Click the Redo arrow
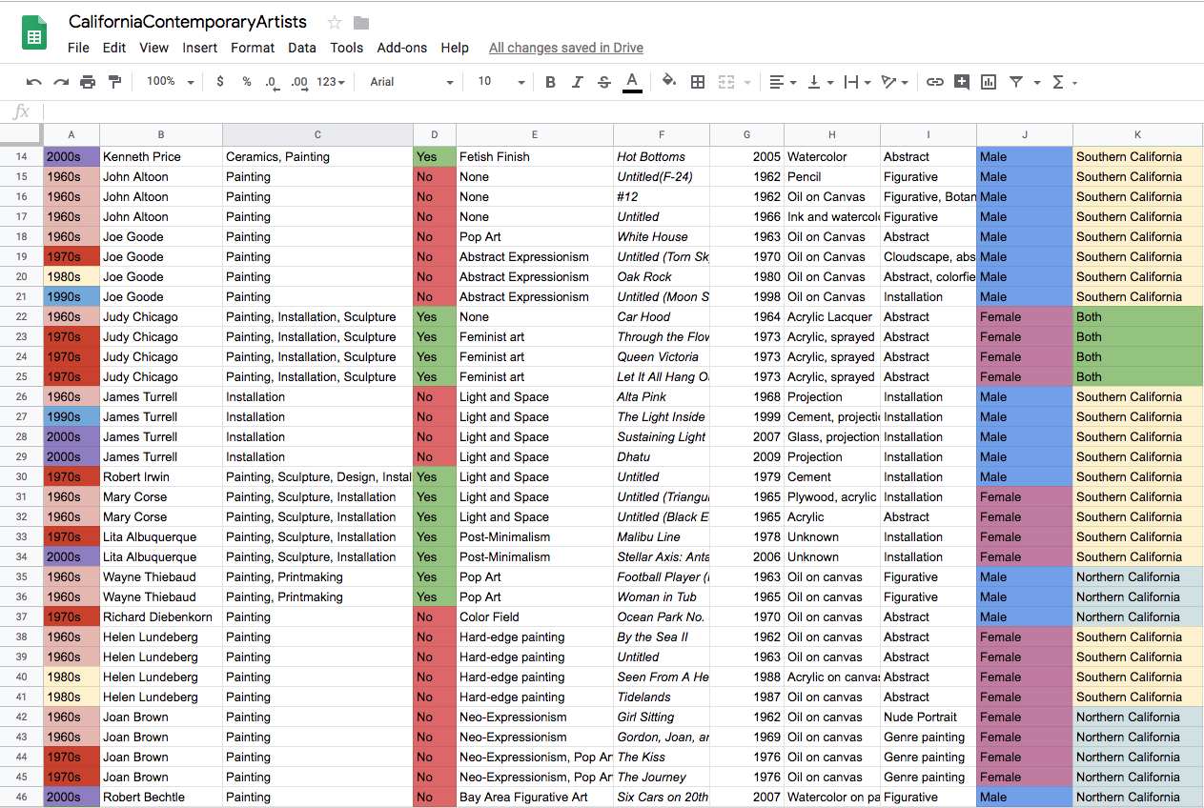This screenshot has width=1204, height=808. pos(61,82)
